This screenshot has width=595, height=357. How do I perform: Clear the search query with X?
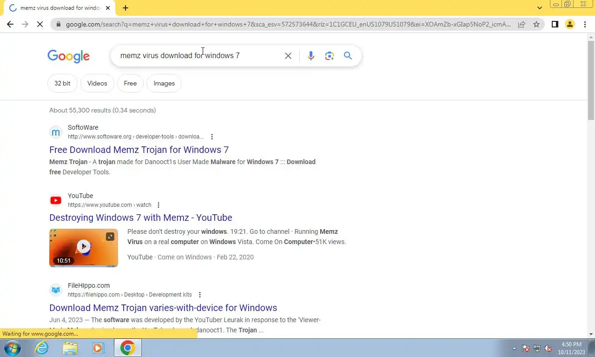click(288, 56)
